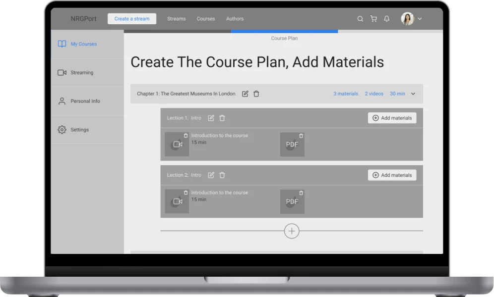Open the Courses menu item

pyautogui.click(x=206, y=19)
